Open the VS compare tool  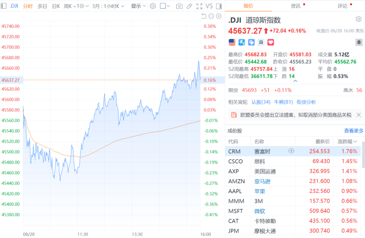[209, 6]
